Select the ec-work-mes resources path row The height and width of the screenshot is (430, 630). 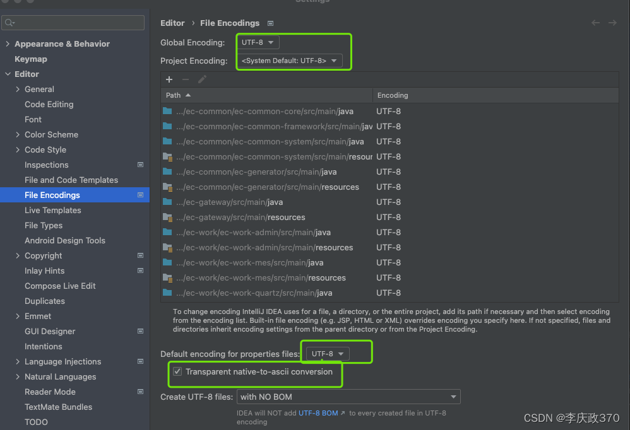pyautogui.click(x=389, y=277)
